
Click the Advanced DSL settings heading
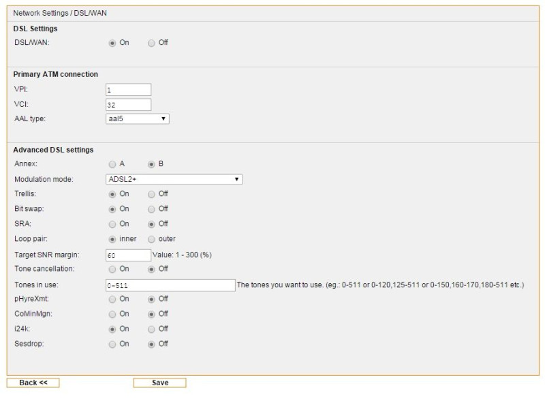click(53, 150)
